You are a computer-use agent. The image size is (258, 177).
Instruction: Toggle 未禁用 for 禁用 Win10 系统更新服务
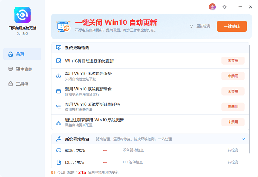(x=233, y=76)
